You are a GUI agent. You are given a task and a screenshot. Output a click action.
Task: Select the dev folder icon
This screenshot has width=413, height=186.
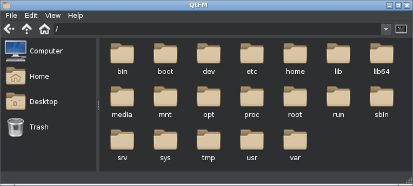[x=209, y=54]
